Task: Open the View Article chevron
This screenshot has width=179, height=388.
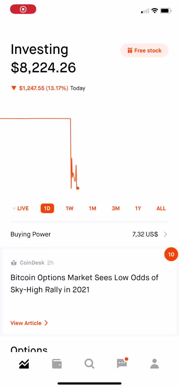Action: pyautogui.click(x=46, y=323)
